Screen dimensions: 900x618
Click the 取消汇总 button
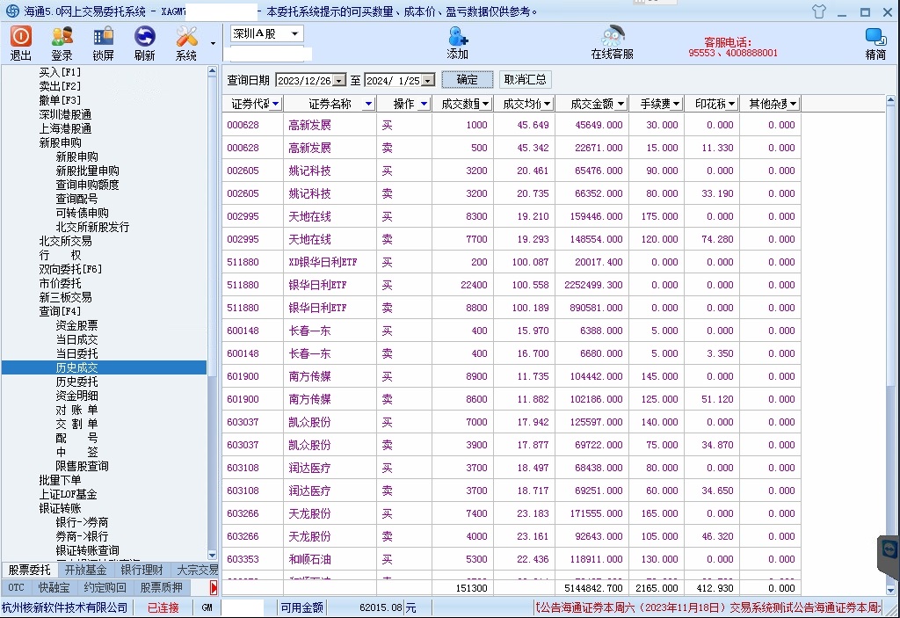tap(526, 80)
